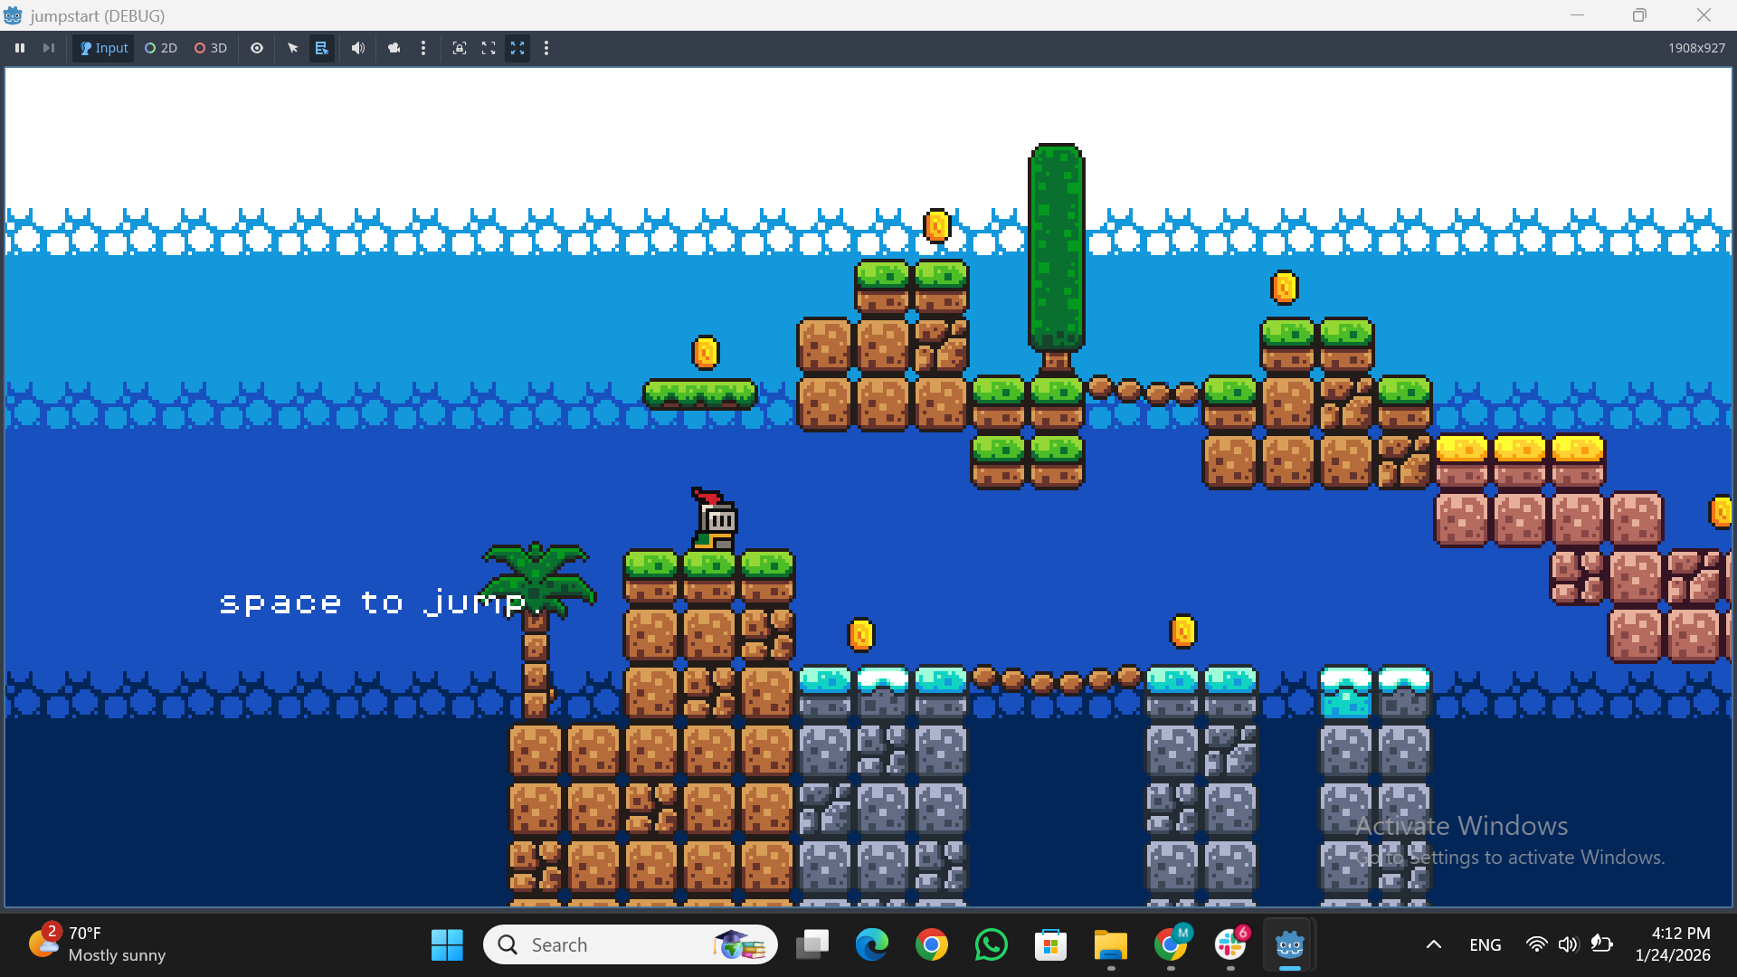
Task: Open the embedding options three-dot menu
Action: [546, 48]
